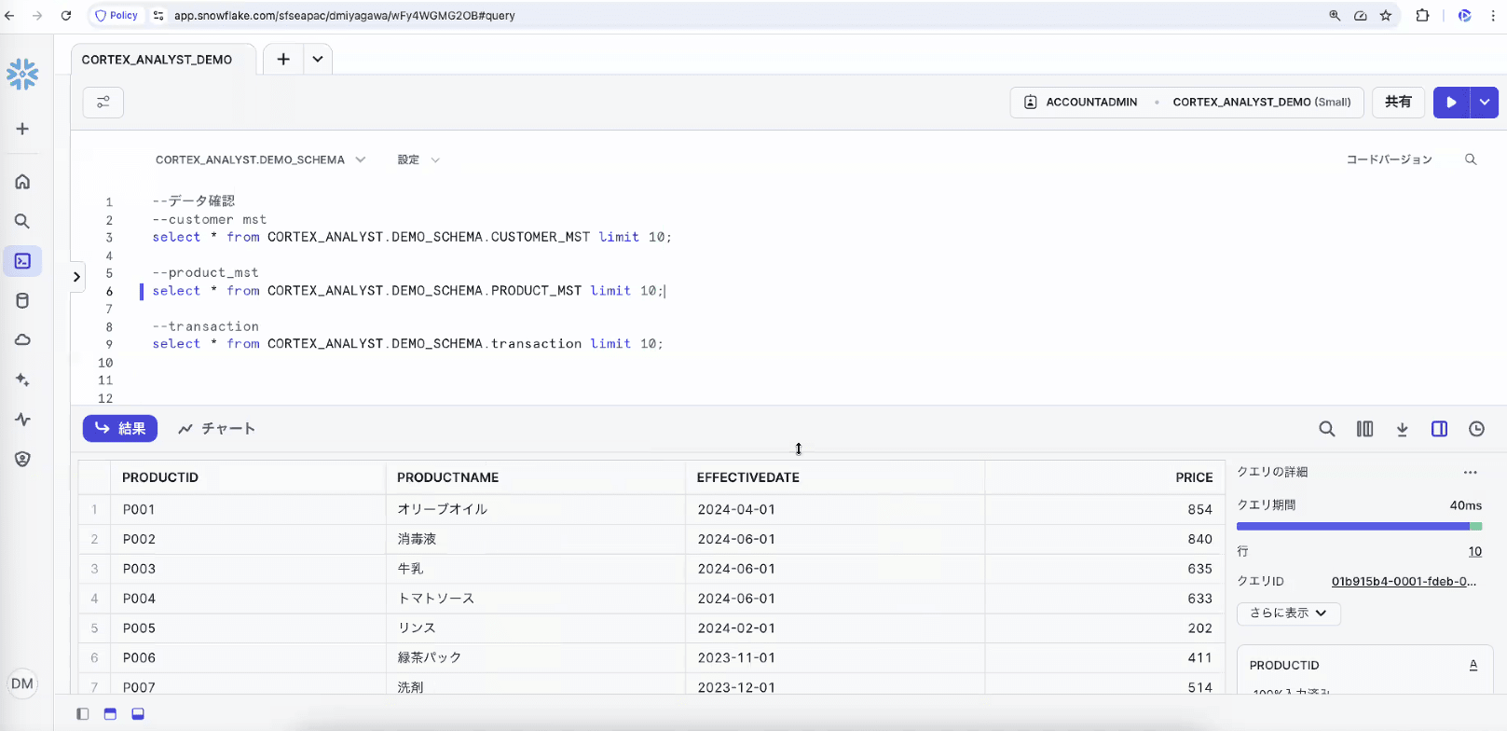The width and height of the screenshot is (1507, 731).
Task: Open results column selector icon
Action: point(1364,429)
